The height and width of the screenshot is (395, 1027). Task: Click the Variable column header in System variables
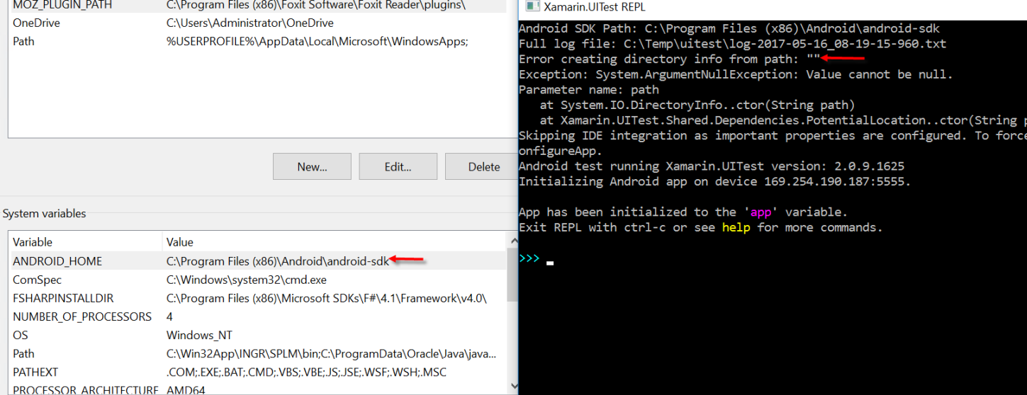[x=86, y=242]
